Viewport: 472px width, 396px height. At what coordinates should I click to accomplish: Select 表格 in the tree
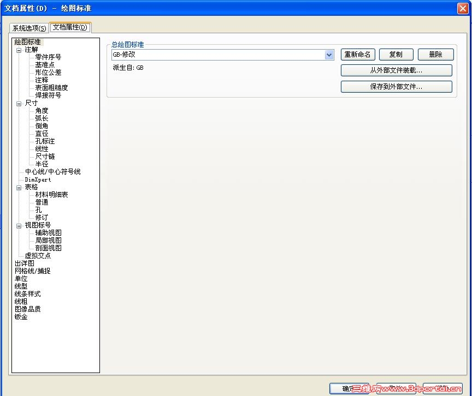31,187
